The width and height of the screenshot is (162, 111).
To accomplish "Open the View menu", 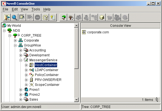I will point(24,9).
